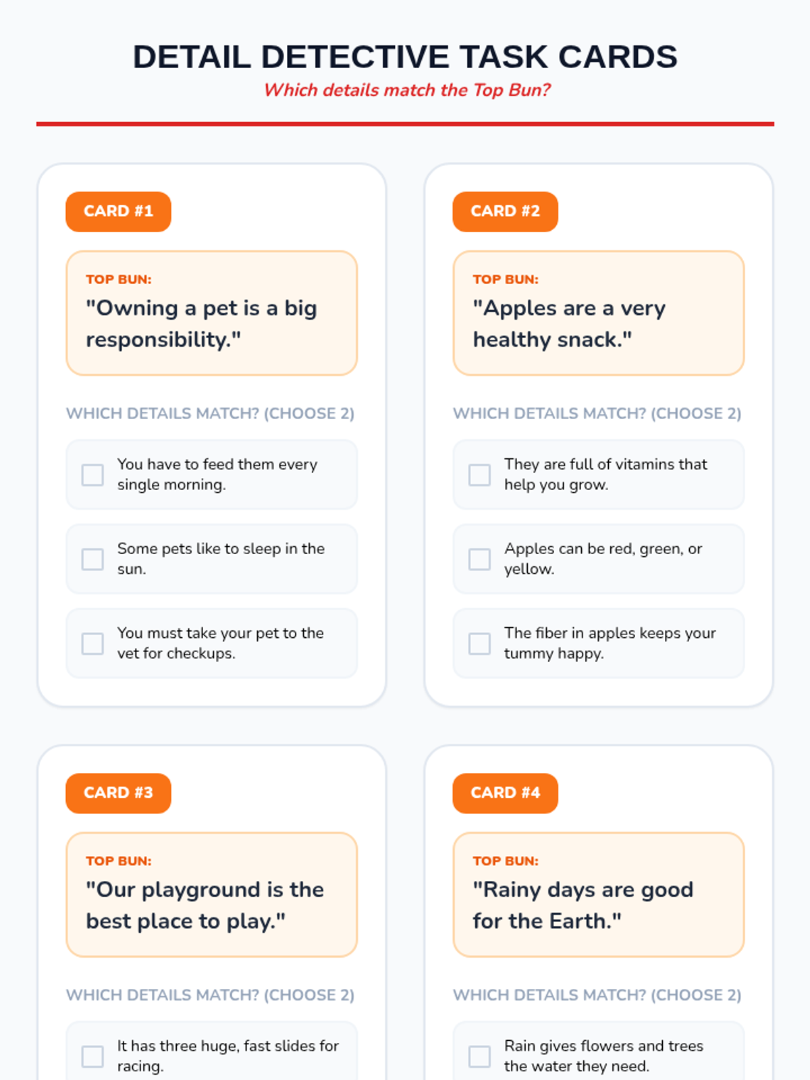810x1080 pixels.
Task: Check "They are full of vitamins" box
Action: pos(479,475)
